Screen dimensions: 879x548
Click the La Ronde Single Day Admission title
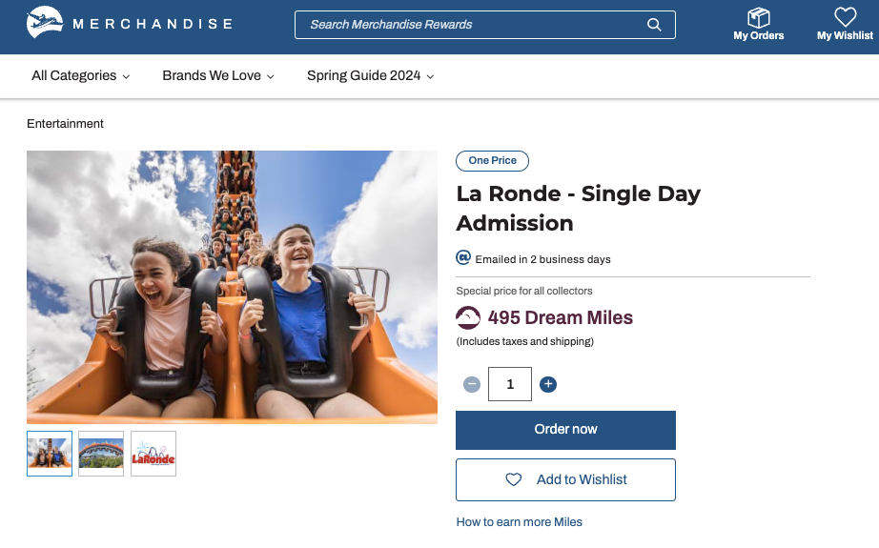coord(578,209)
